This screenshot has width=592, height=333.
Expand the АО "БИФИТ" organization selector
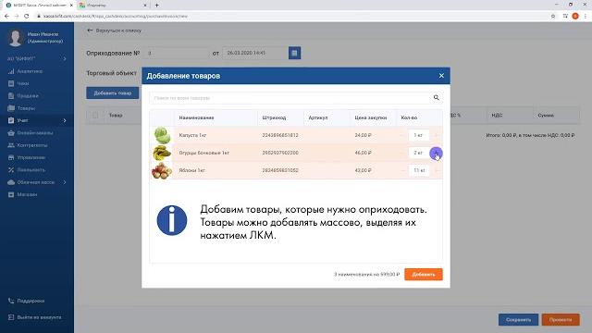click(x=37, y=59)
